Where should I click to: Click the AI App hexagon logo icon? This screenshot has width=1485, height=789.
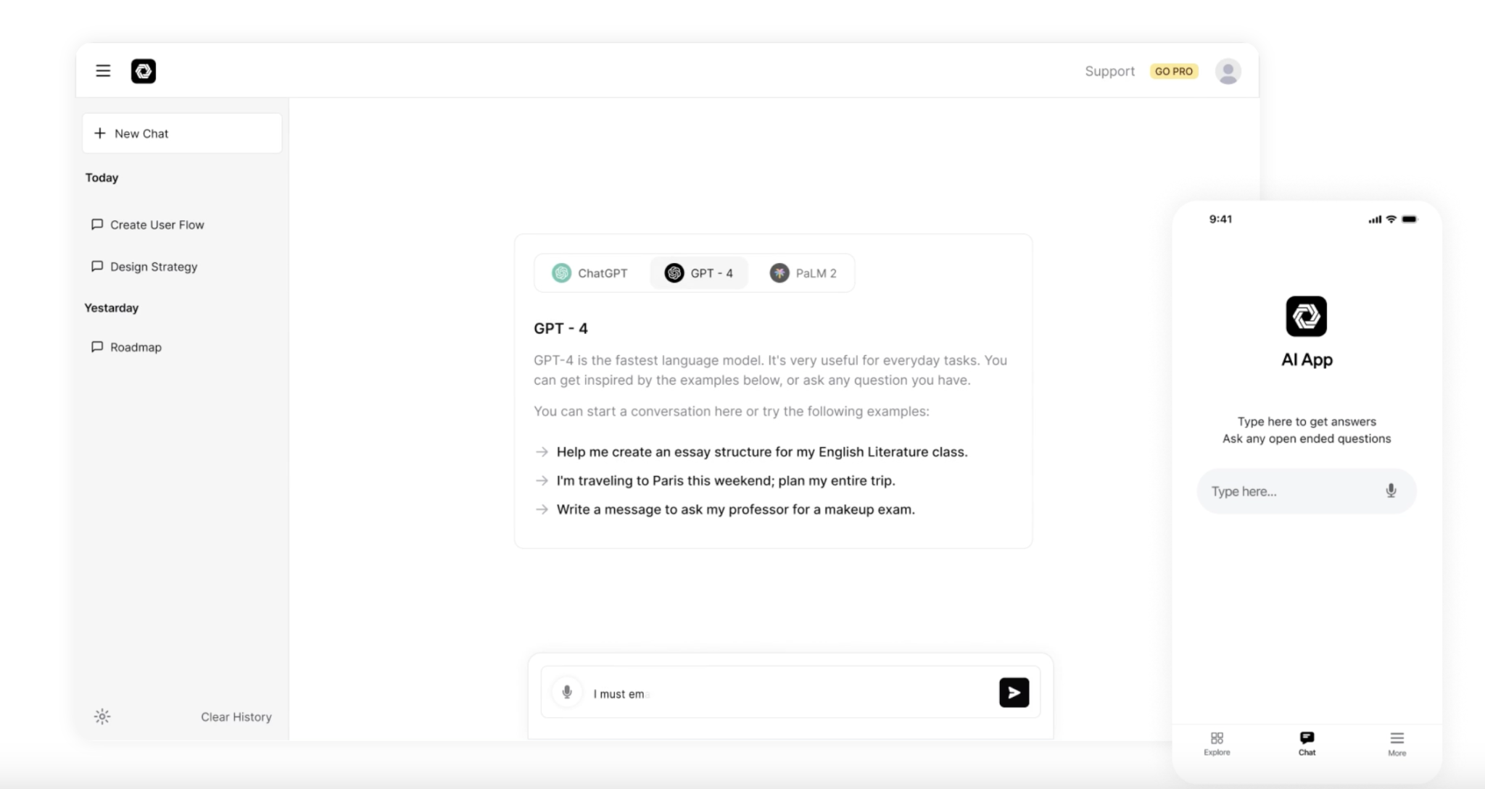coord(1306,316)
